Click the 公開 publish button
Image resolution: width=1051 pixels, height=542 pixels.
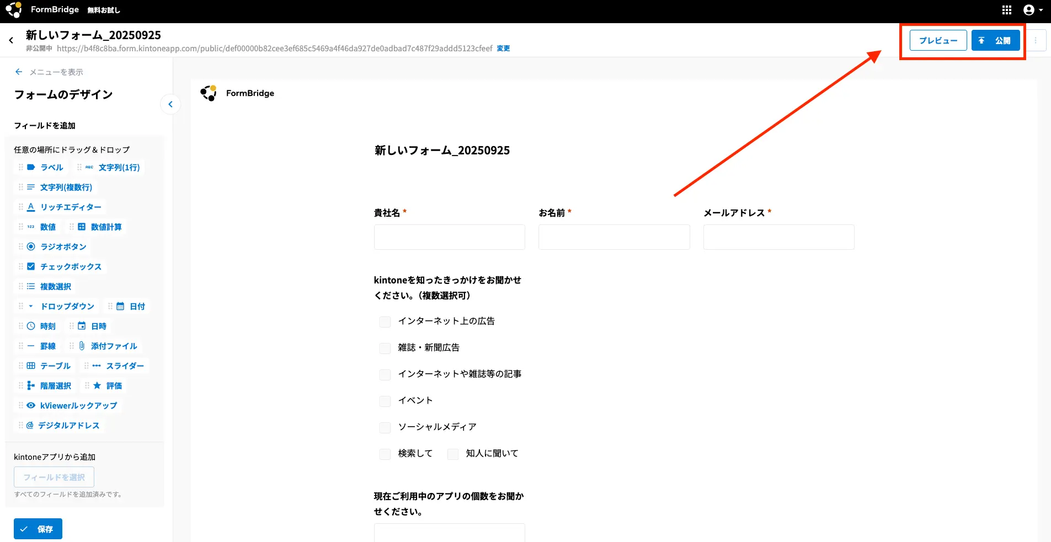[x=995, y=40]
